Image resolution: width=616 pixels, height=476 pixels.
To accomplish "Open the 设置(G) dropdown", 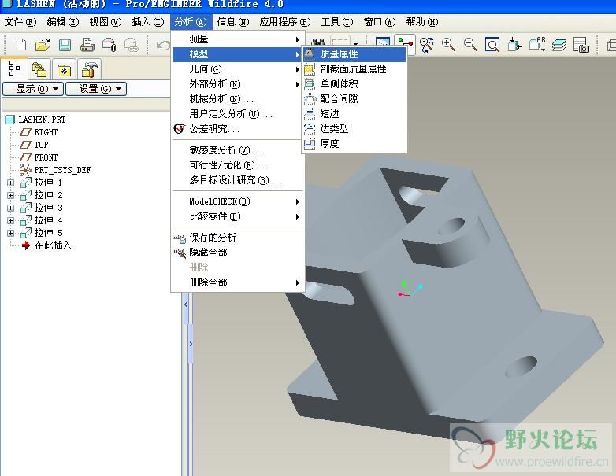I will click(96, 89).
